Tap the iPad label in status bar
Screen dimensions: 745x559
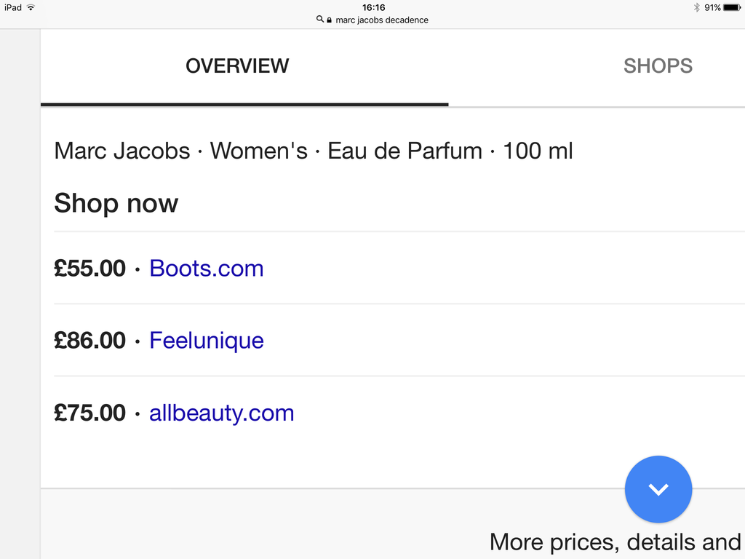tap(13, 7)
